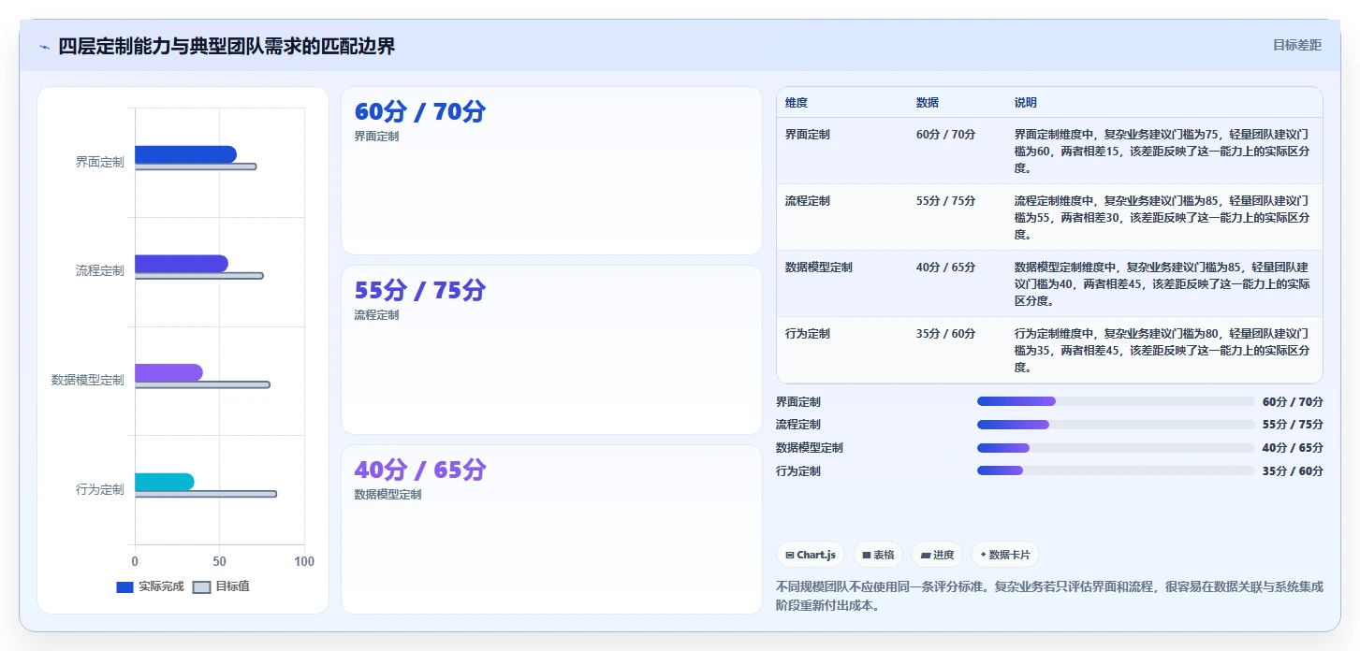The height and width of the screenshot is (651, 1360).
Task: Select the 40分 / 65分 数据模型定制 card
Action: (551, 529)
